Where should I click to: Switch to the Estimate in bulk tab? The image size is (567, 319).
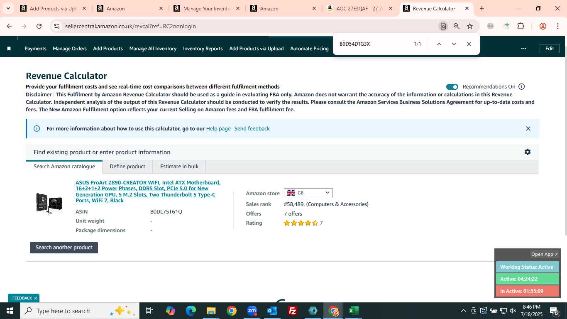[179, 167]
